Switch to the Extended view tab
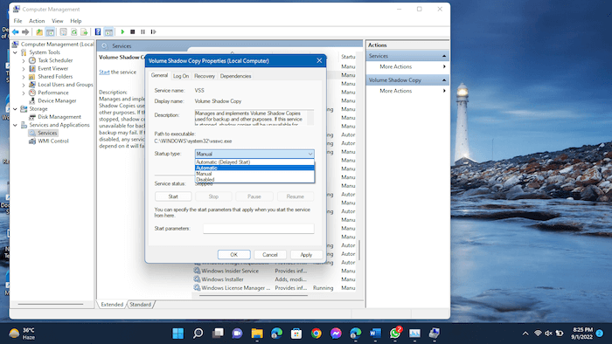 pos(112,305)
